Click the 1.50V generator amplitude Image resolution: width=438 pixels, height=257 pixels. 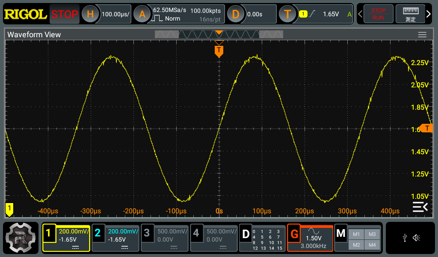(314, 238)
